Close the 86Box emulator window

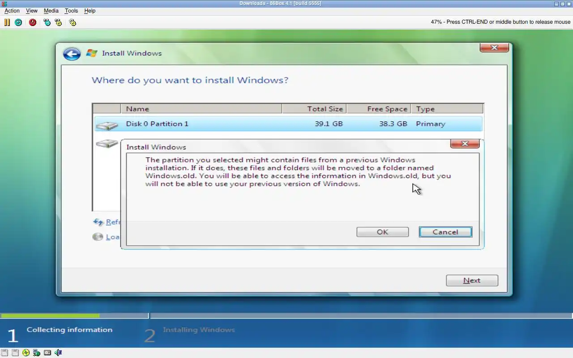[x=569, y=4]
